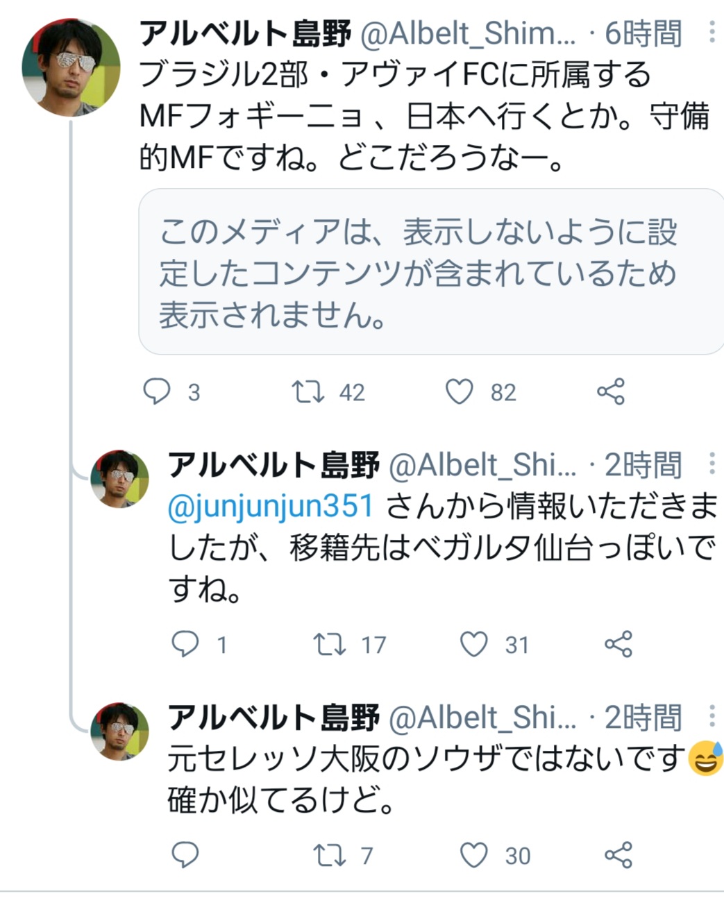Open the @junjunjun351 mention link
The height and width of the screenshot is (898, 724).
pos(271,506)
